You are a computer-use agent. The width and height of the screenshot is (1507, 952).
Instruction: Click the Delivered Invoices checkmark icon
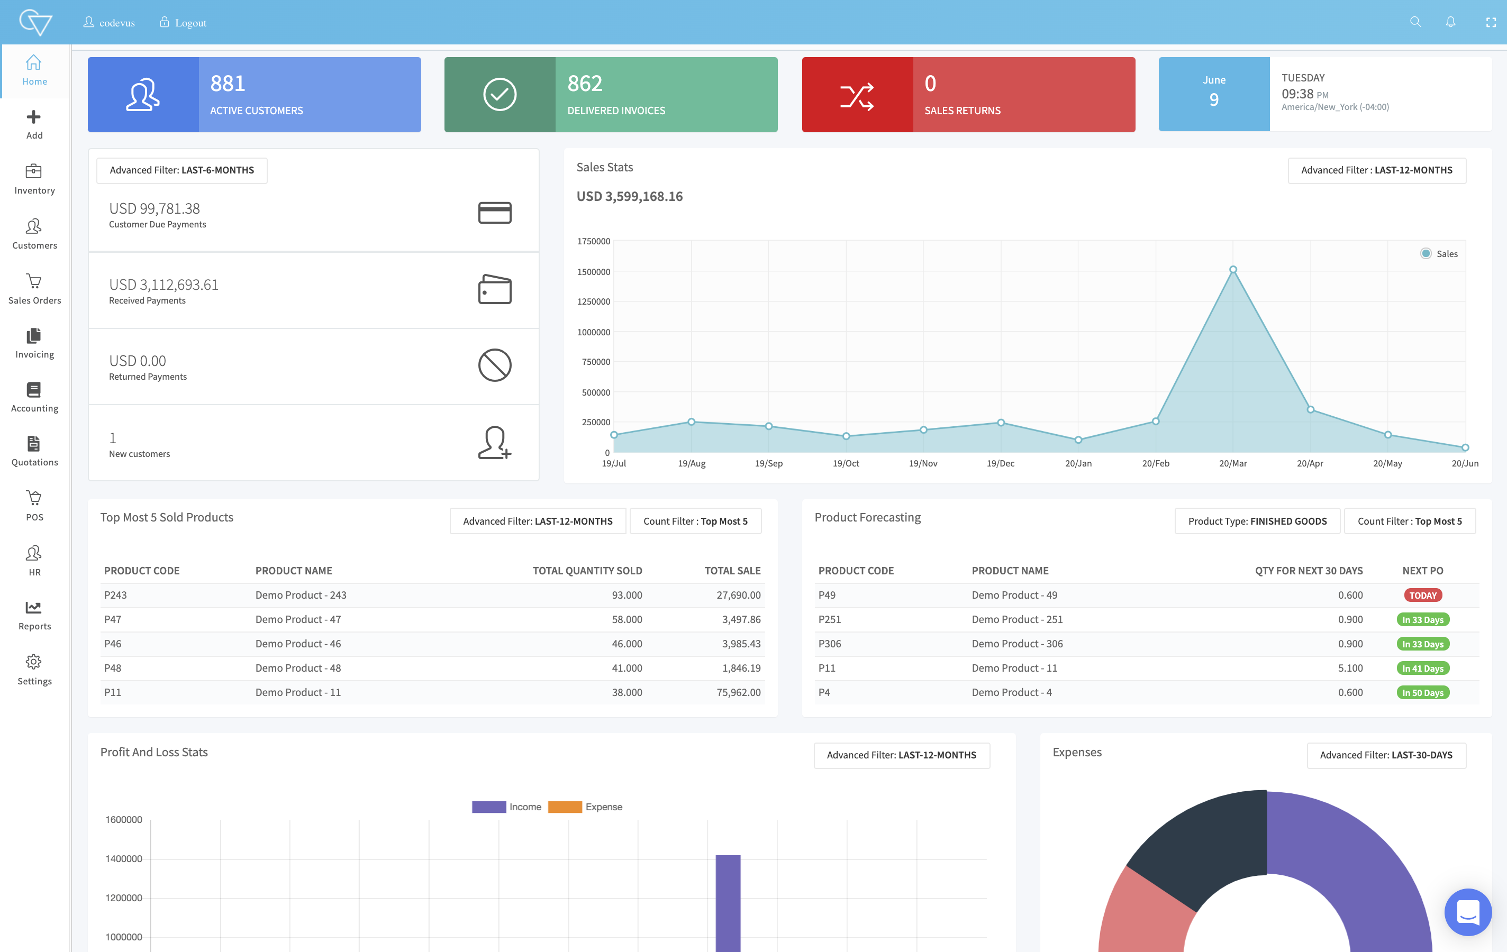pyautogui.click(x=500, y=95)
